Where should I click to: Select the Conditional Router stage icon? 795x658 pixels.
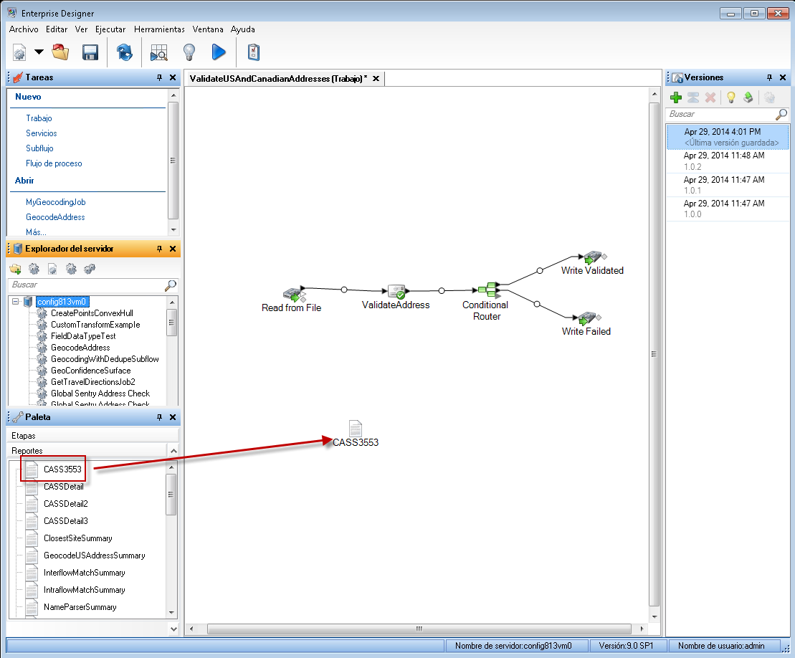coord(489,290)
